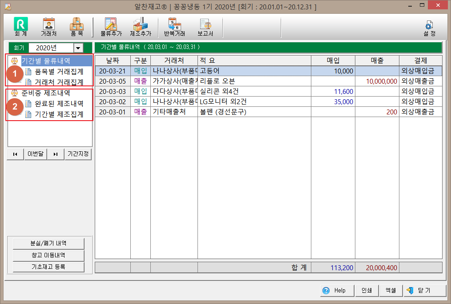Click the 매입 column header

pos(333,61)
